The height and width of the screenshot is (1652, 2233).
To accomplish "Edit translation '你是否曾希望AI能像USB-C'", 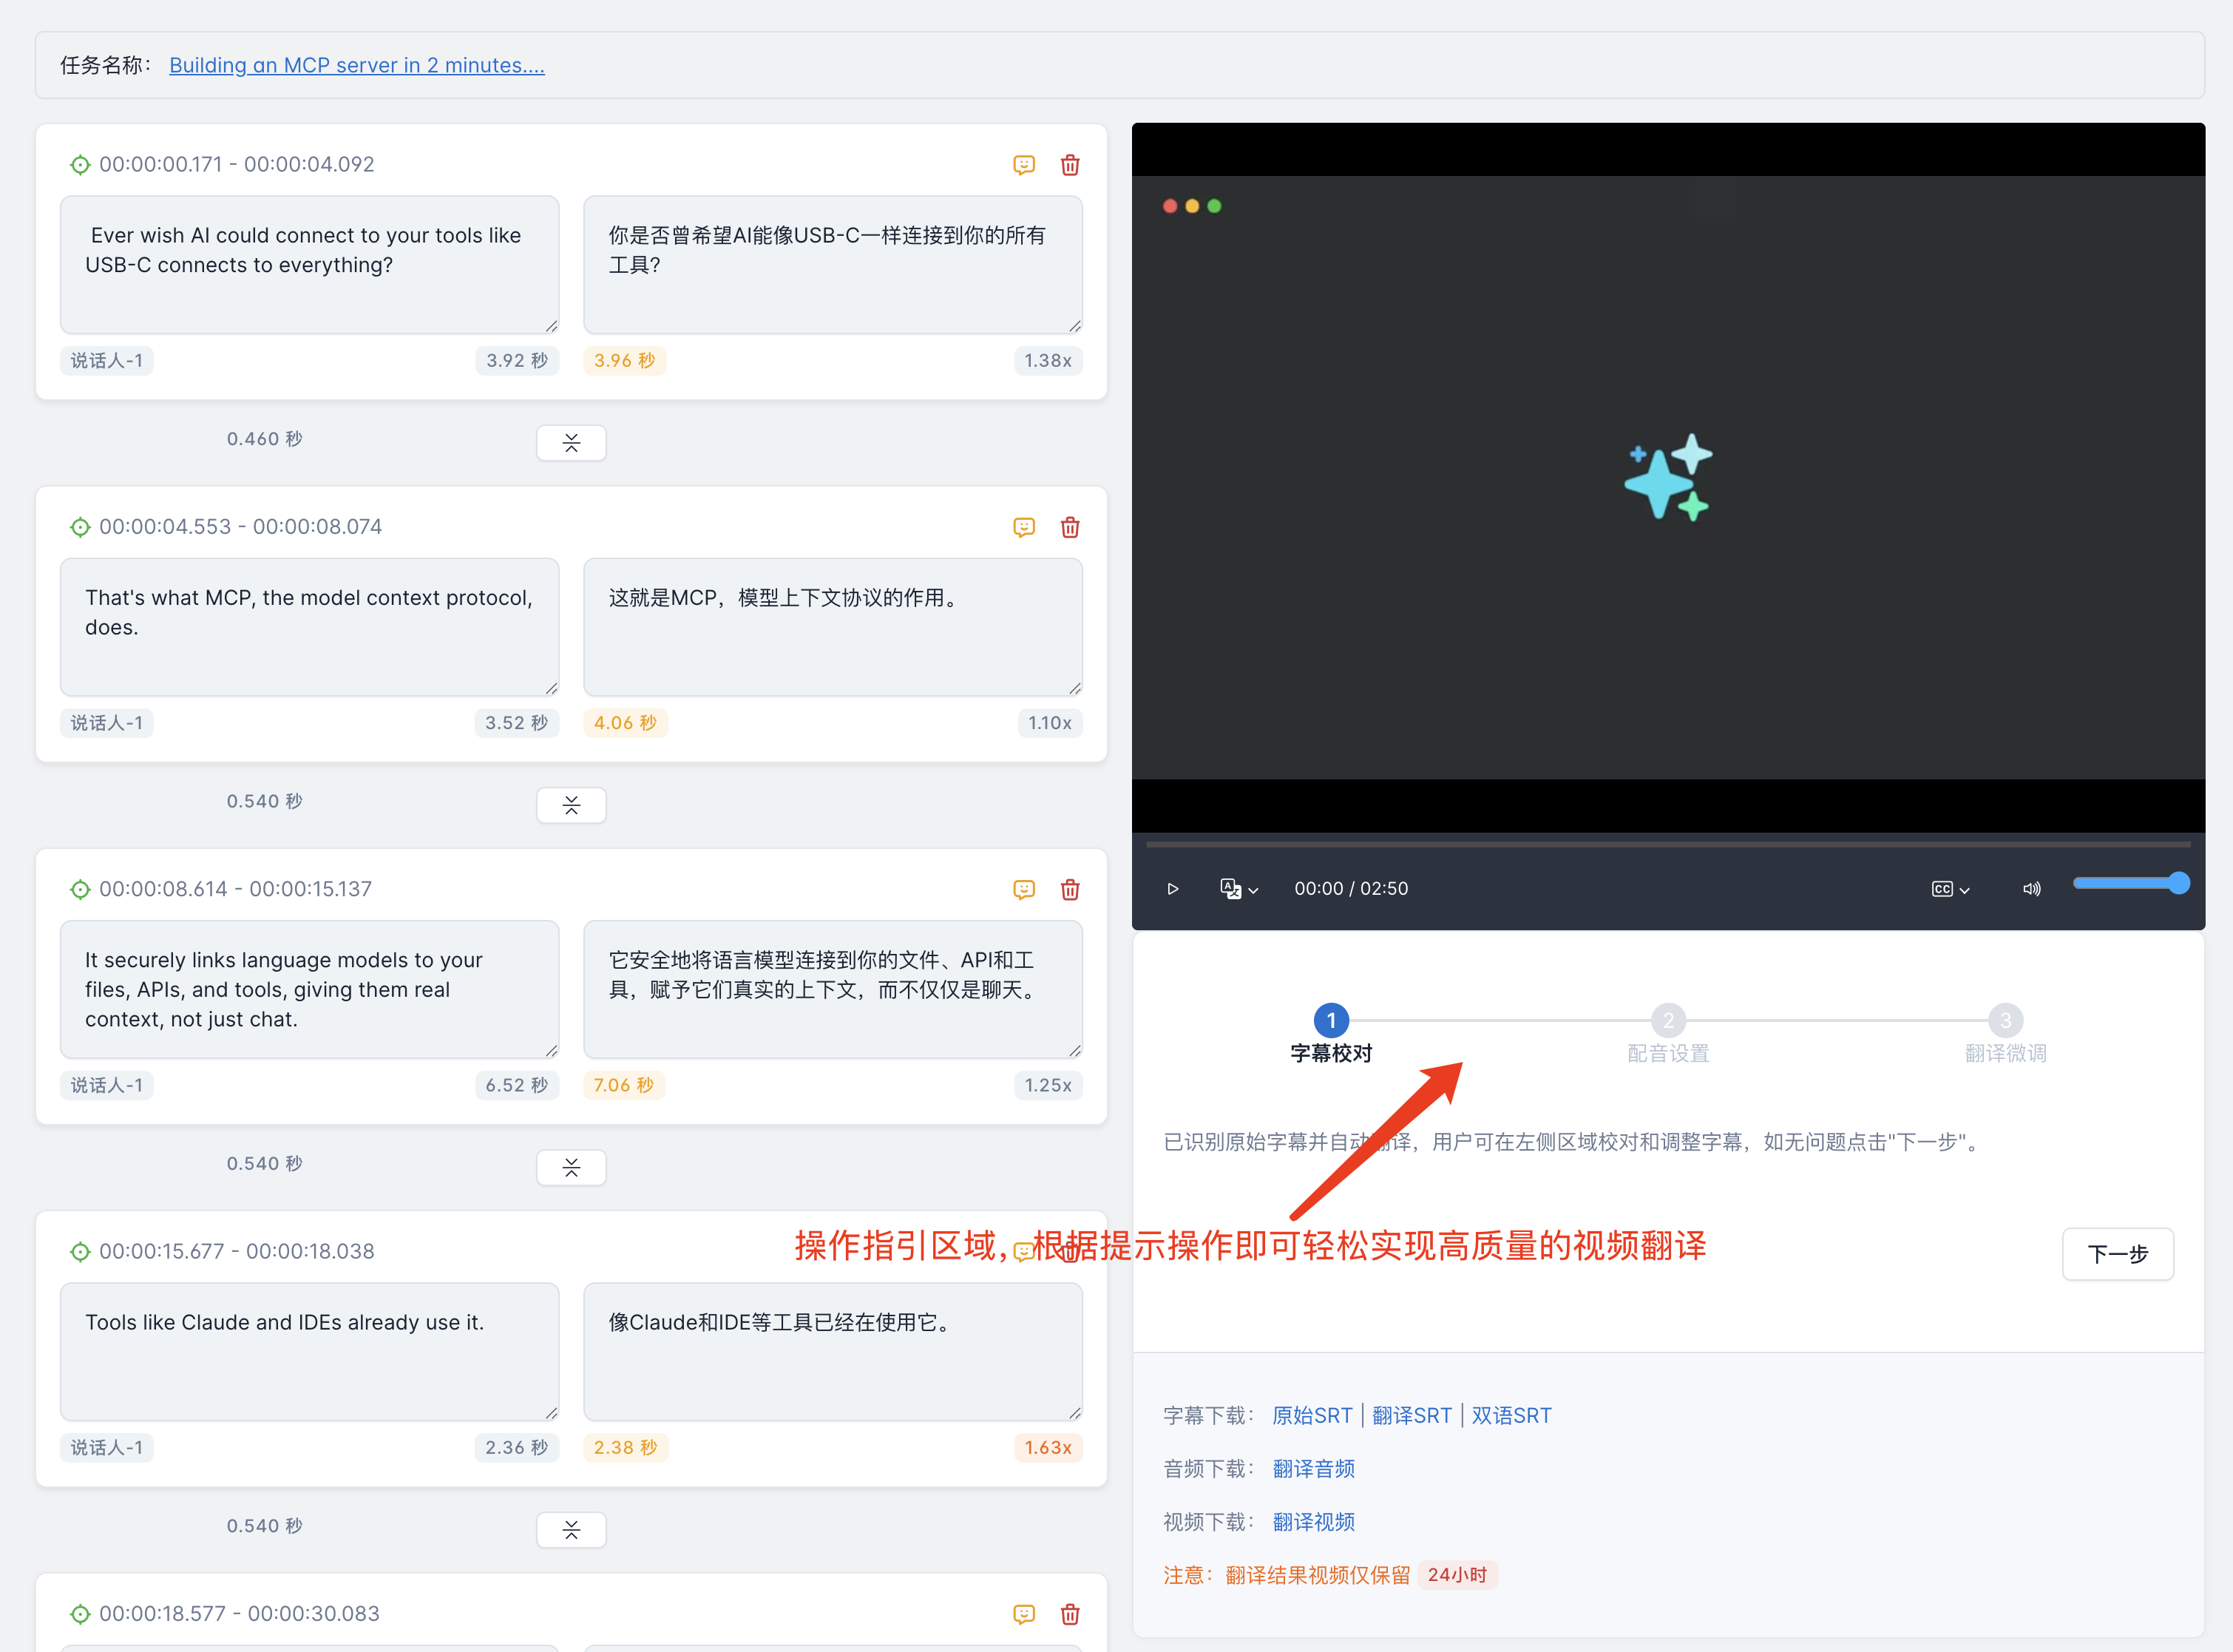I will coord(832,265).
